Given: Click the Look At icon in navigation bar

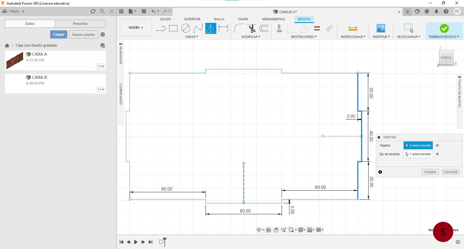Looking at the screenshot, I should (269, 230).
